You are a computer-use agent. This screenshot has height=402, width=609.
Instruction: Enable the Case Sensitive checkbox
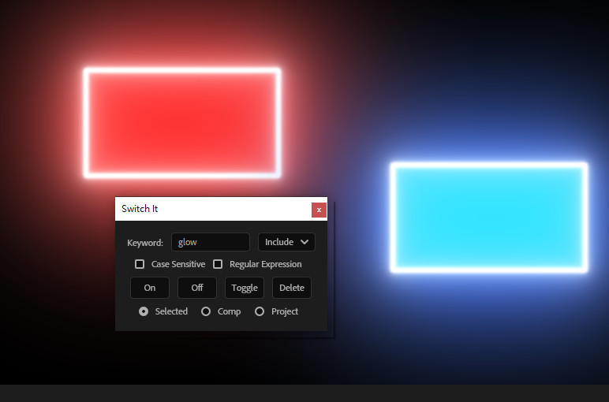click(x=140, y=264)
